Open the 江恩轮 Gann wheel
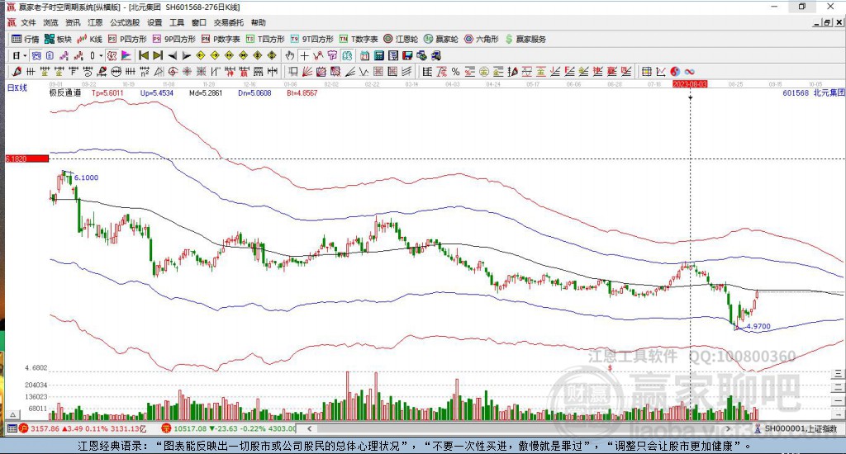846x454 pixels. 401,39
